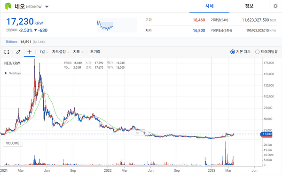Select the 기본 차트 radio button
The width and height of the screenshot is (282, 175).
[x=233, y=52]
